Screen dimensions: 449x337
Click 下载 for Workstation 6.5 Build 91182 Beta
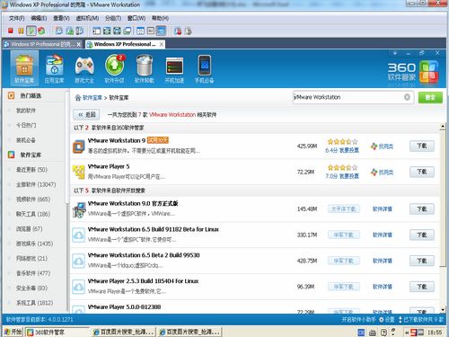click(x=422, y=235)
